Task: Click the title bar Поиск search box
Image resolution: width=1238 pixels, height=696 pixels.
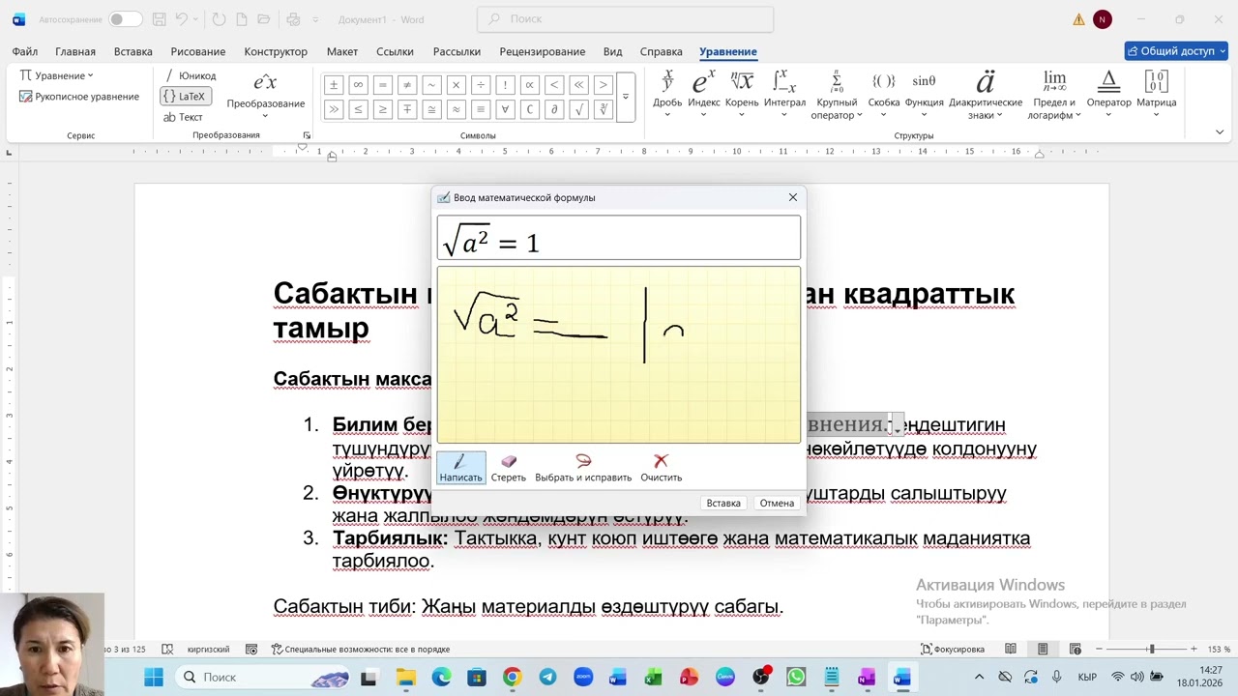Action: point(626,19)
